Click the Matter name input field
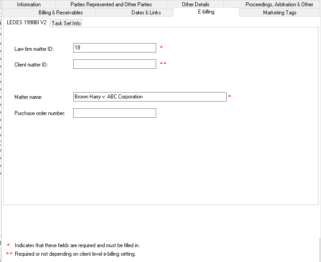The image size is (321, 262). (x=150, y=97)
